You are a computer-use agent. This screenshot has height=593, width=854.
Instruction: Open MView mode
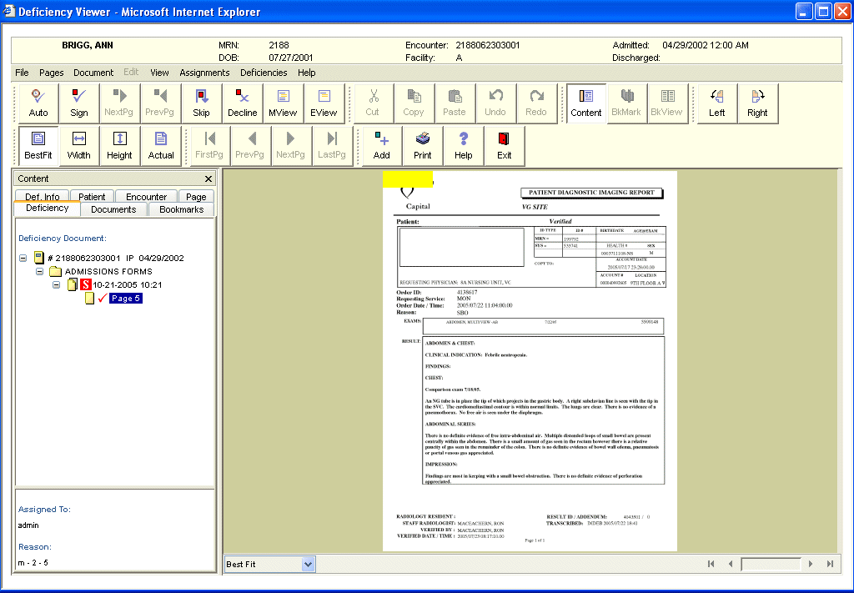point(284,103)
